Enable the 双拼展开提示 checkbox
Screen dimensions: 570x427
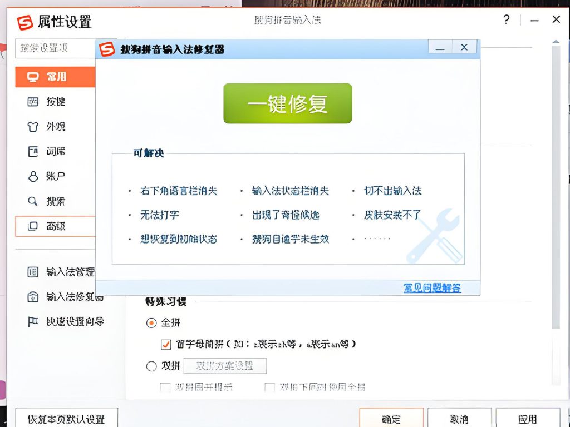165,388
